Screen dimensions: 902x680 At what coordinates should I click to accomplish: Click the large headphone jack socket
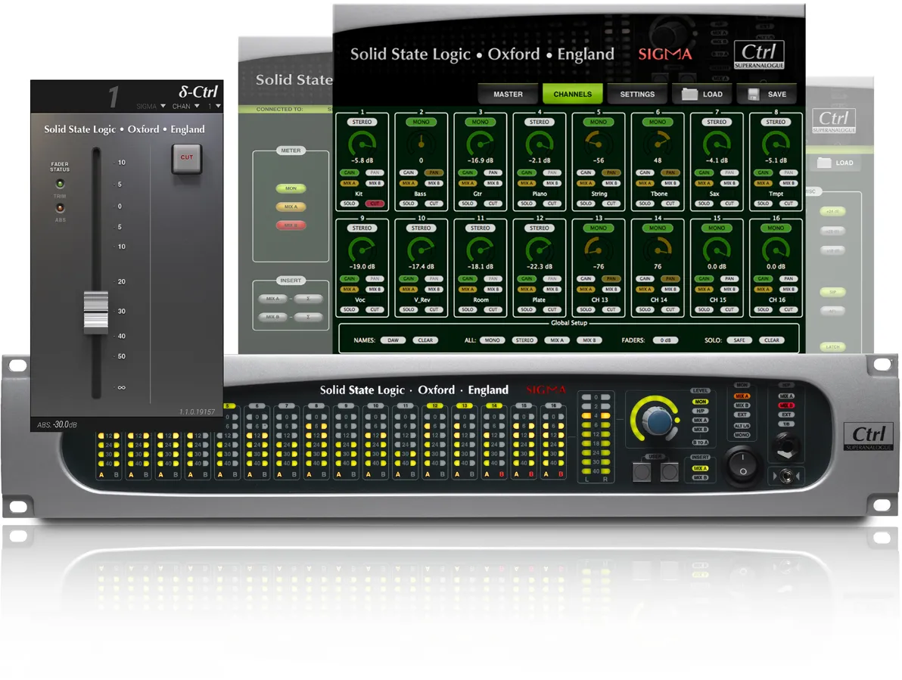click(x=787, y=447)
